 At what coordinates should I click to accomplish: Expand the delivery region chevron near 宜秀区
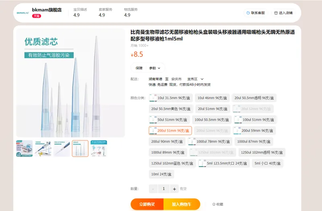coord(202,79)
